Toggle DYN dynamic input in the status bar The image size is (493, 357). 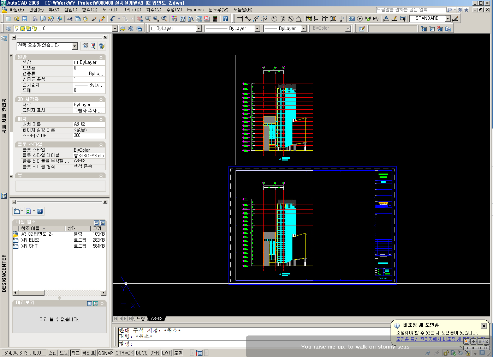(155, 353)
